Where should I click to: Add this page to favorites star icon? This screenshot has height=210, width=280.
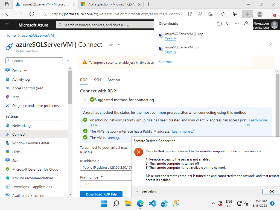210,14
